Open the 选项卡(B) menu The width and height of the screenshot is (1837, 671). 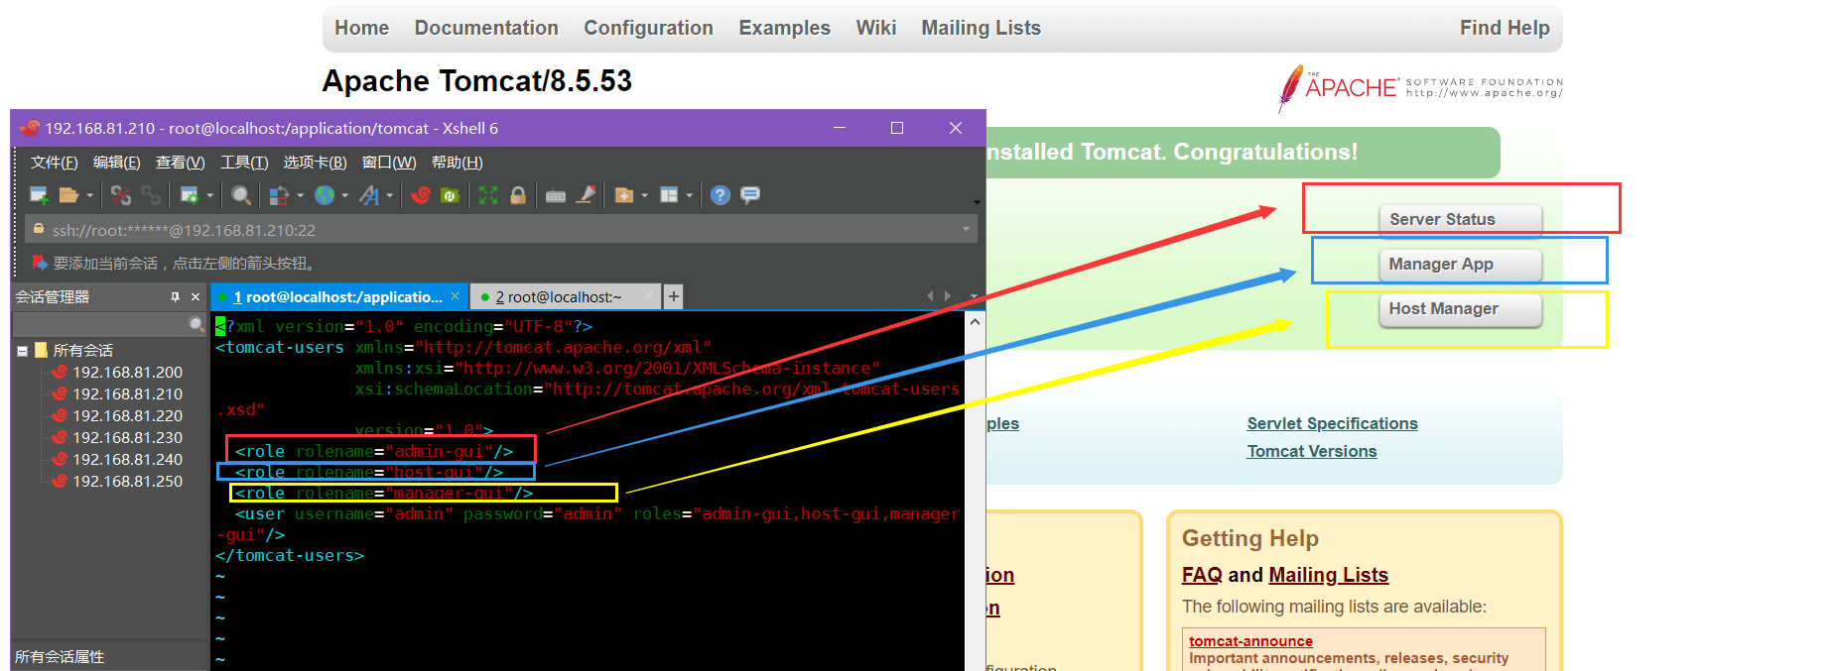point(315,163)
